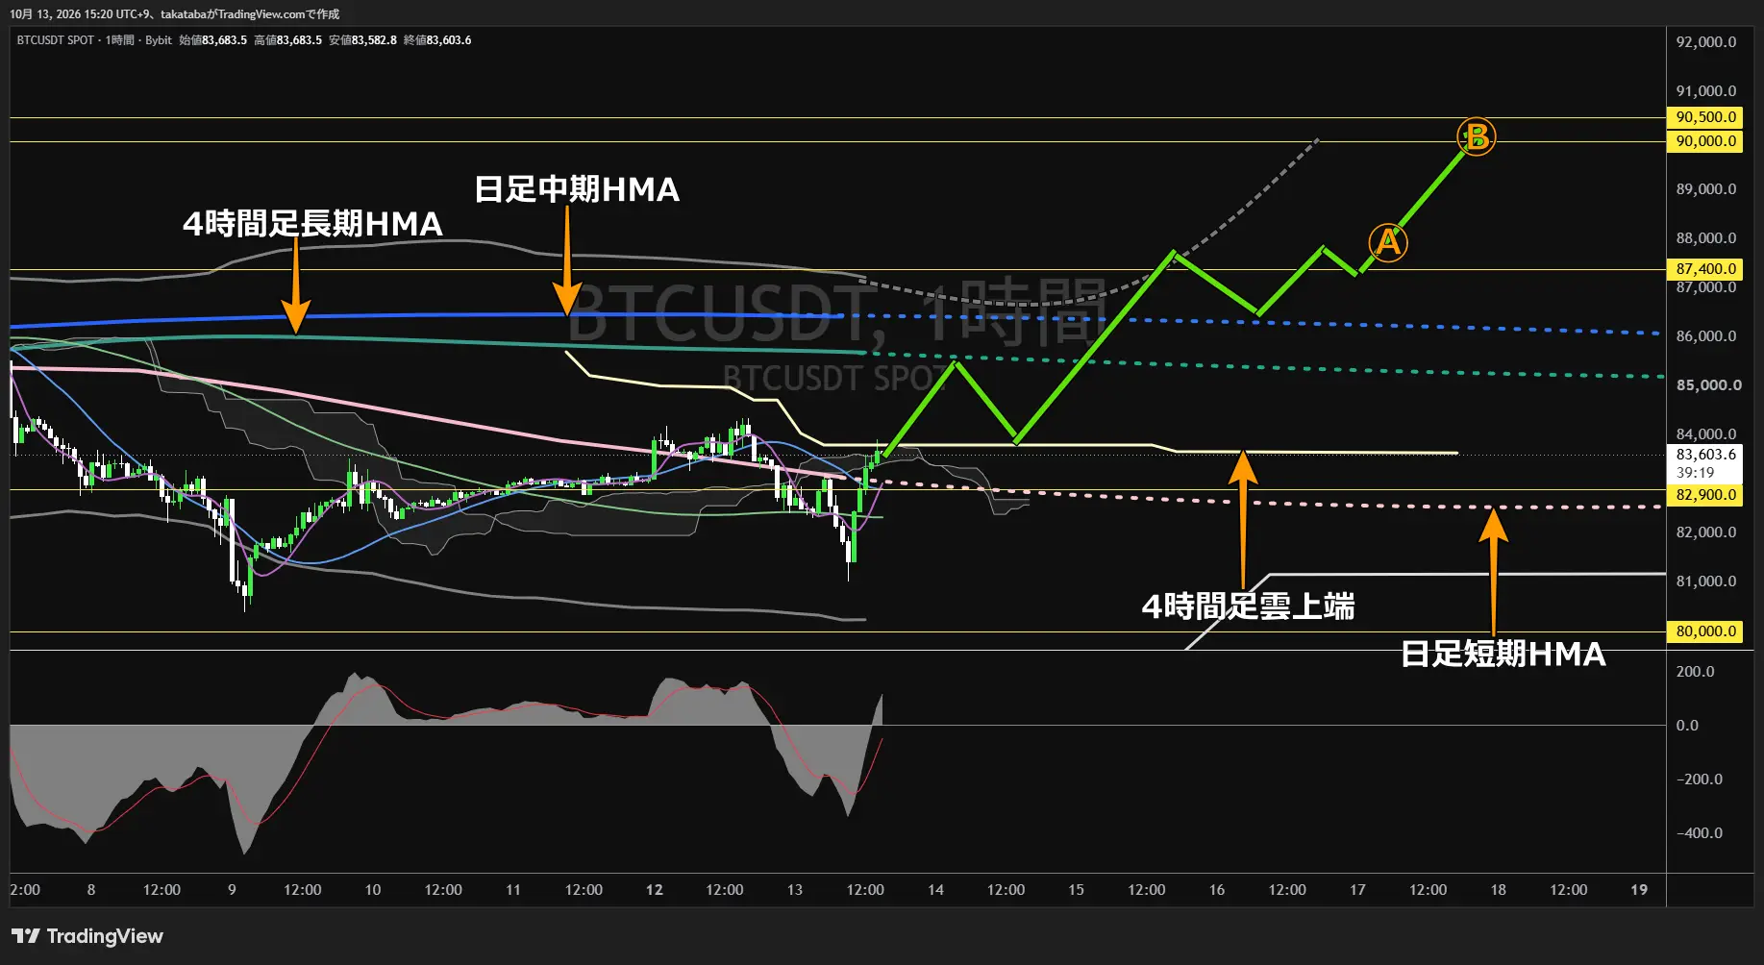Click the 89,000.0 price axis tick
The image size is (1764, 965).
point(1706,189)
